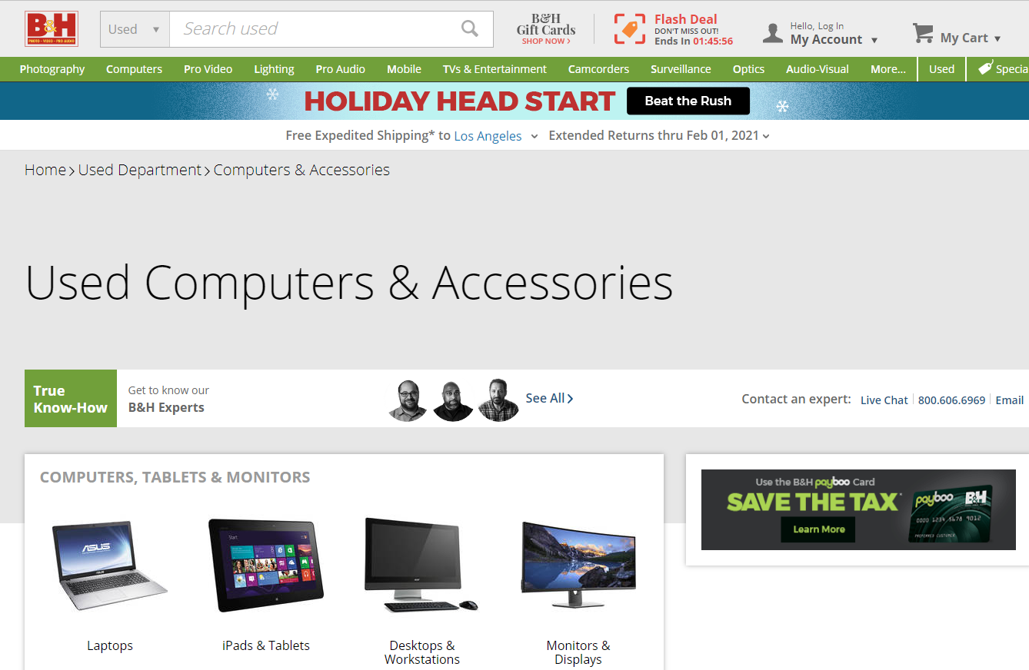Click the Search used input field
Image resolution: width=1029 pixels, height=670 pixels.
click(315, 29)
